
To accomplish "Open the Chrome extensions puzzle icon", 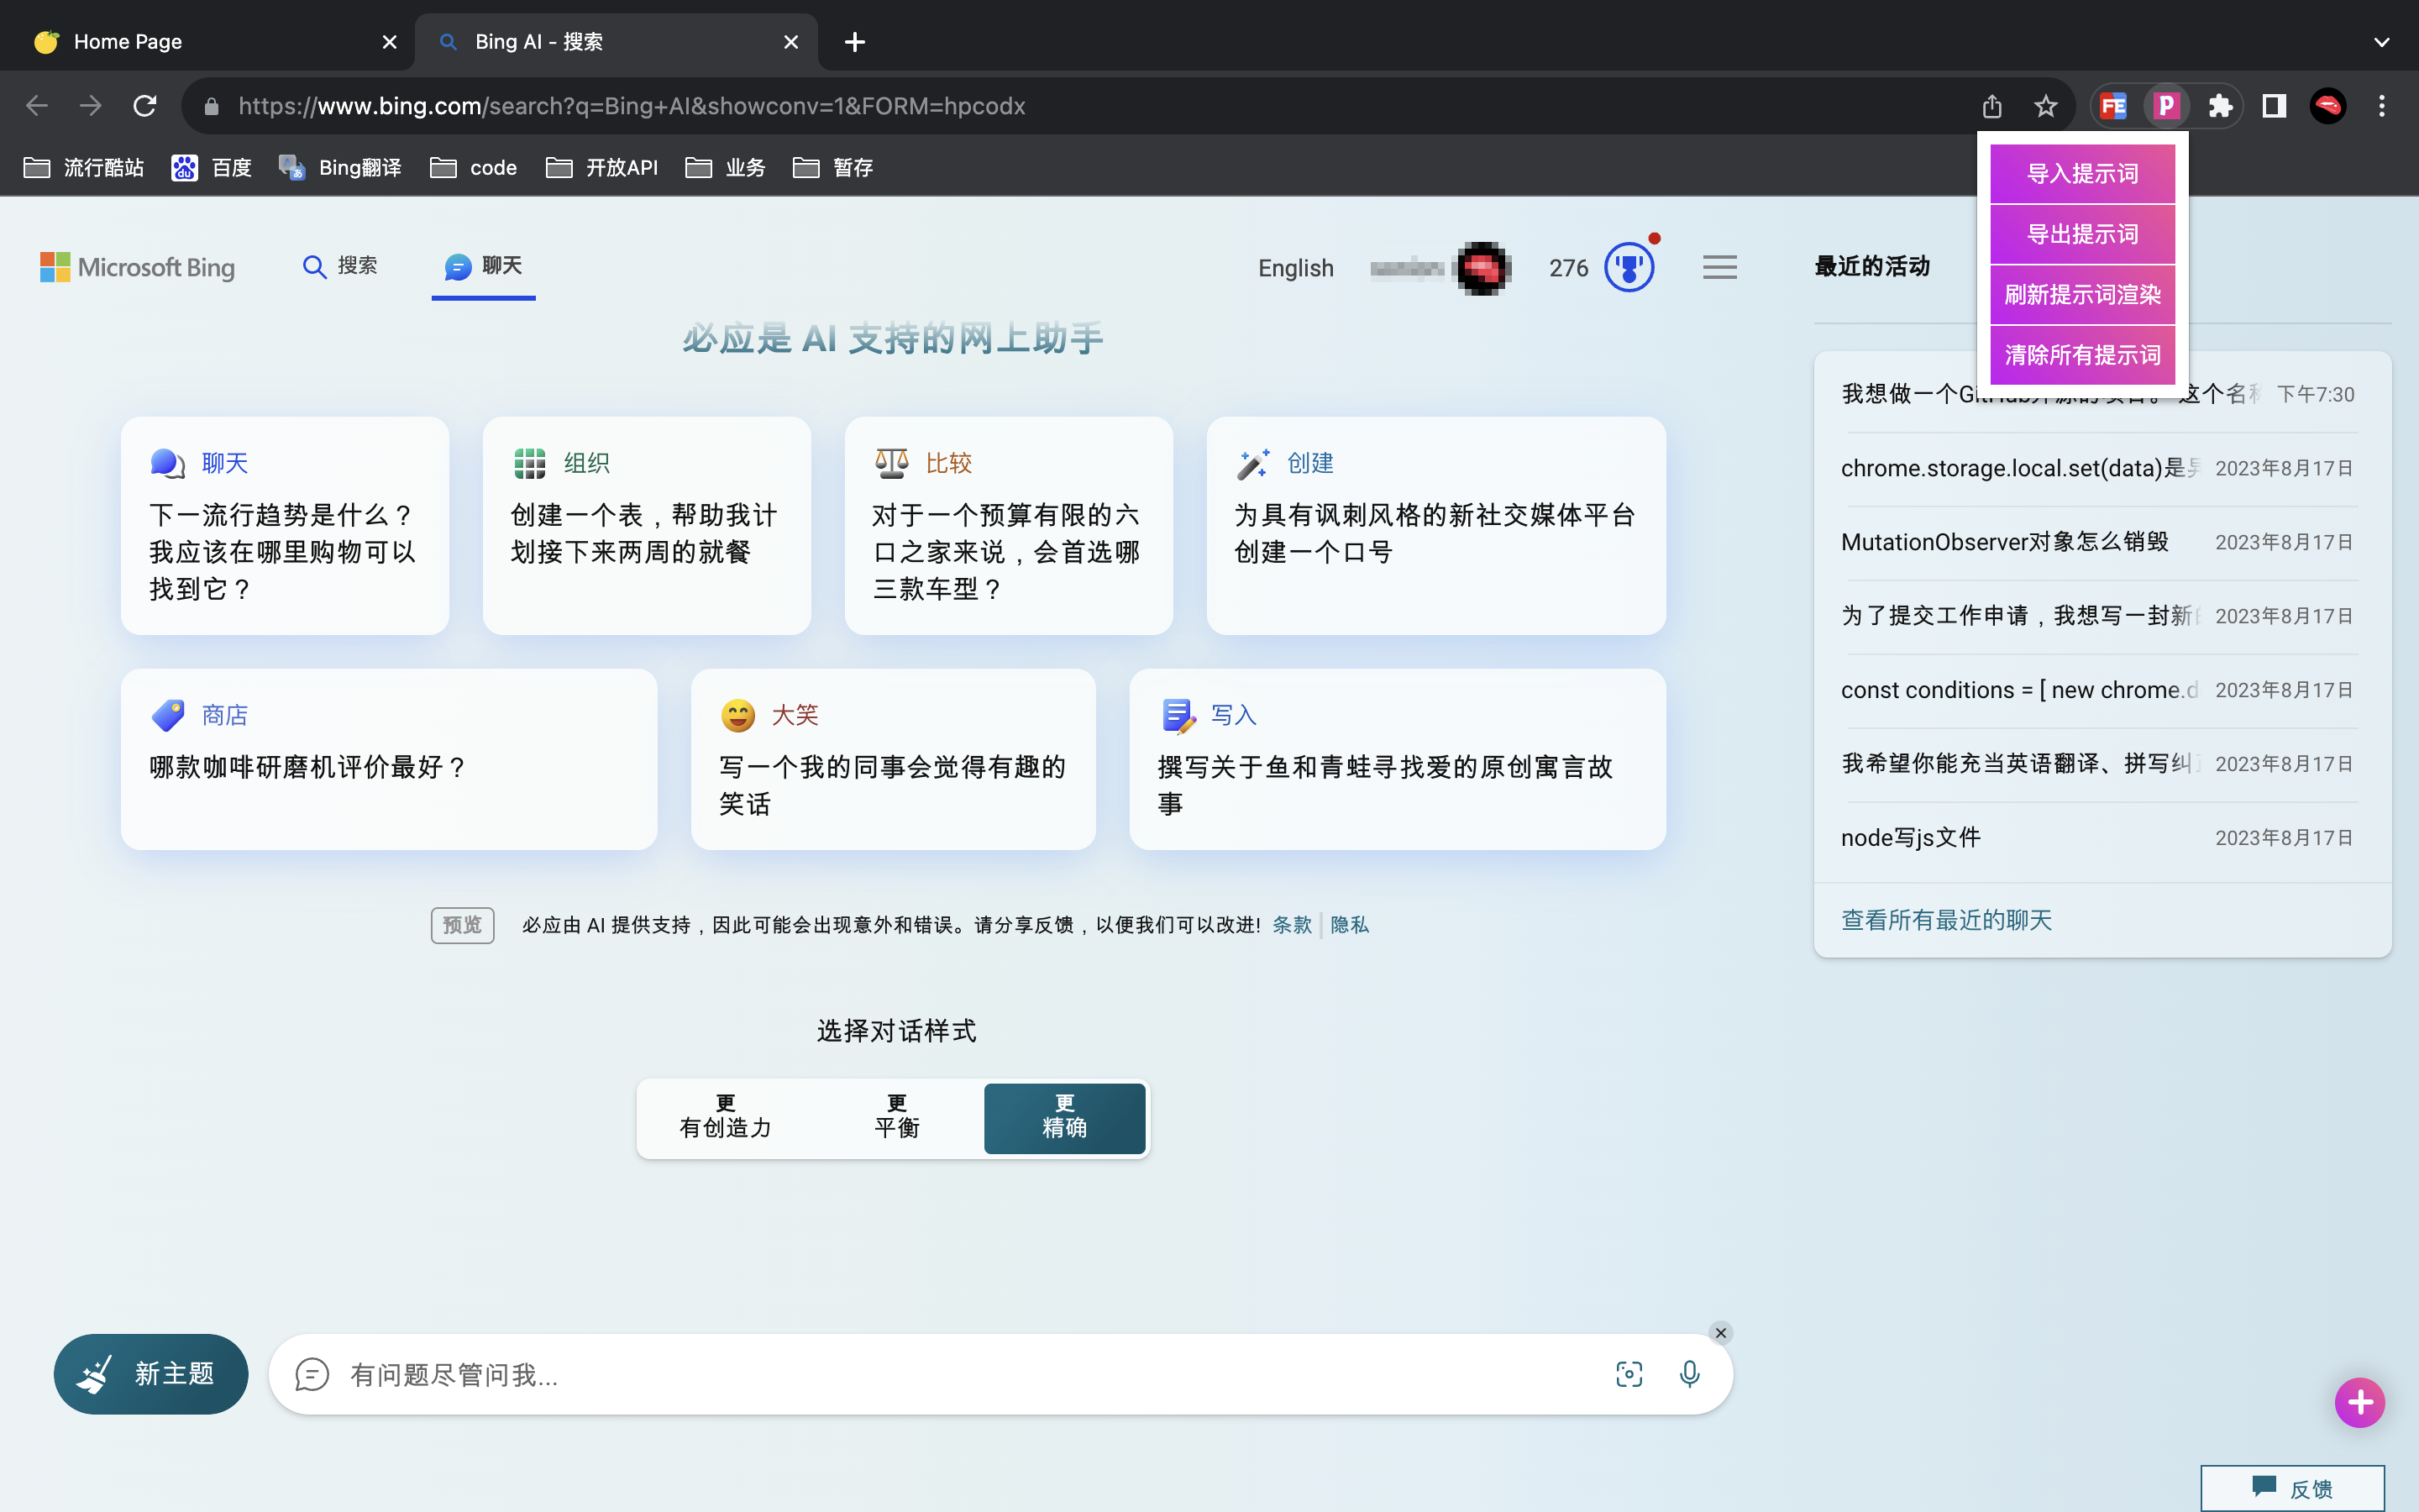I will [x=2220, y=105].
